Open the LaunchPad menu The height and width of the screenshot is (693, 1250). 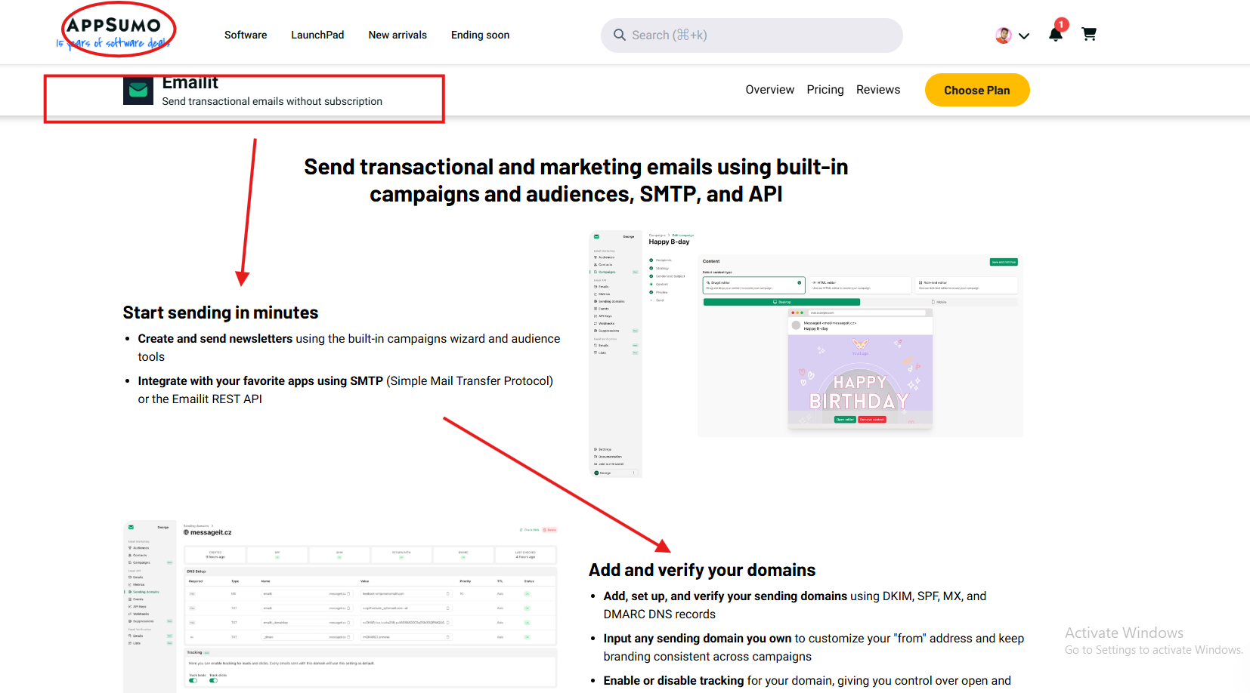point(317,35)
